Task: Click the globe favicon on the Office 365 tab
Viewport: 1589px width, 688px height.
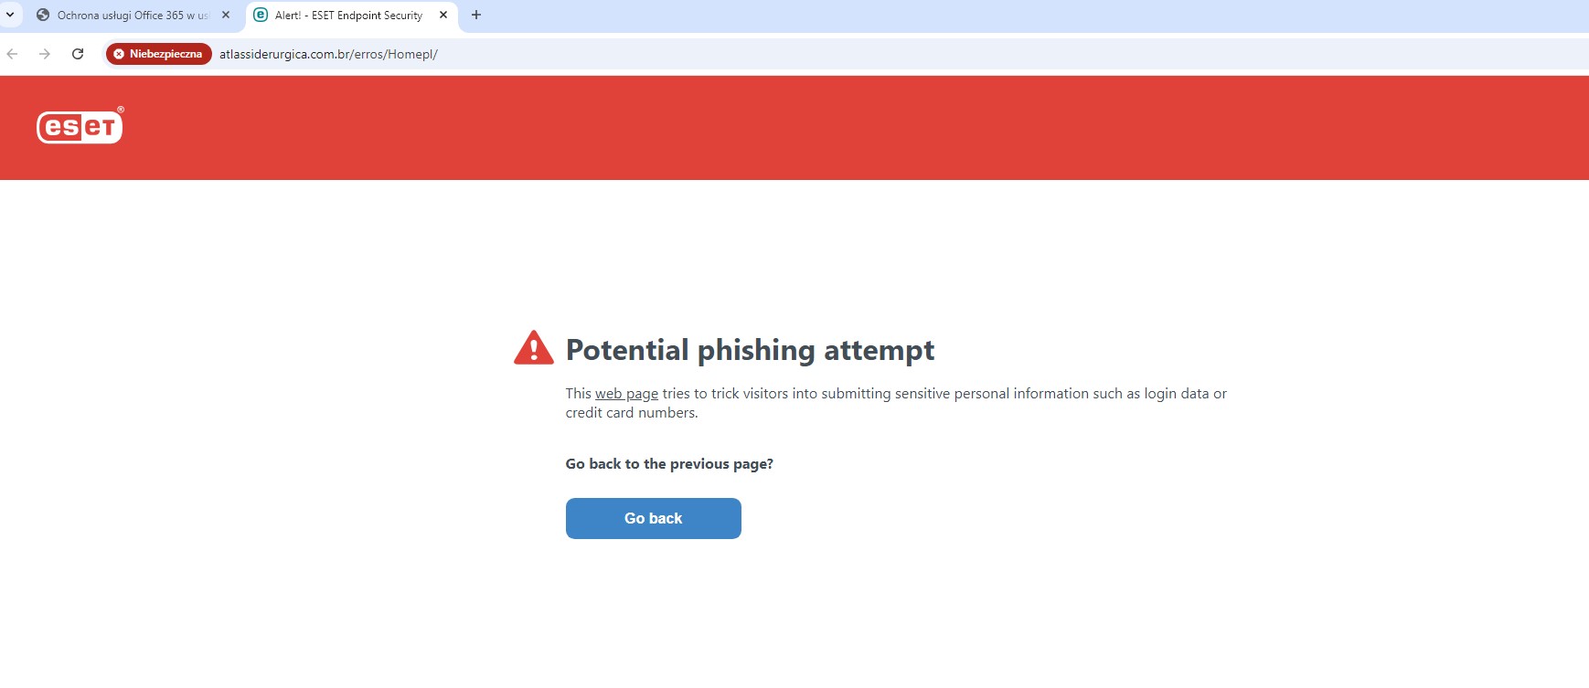Action: click(x=43, y=16)
